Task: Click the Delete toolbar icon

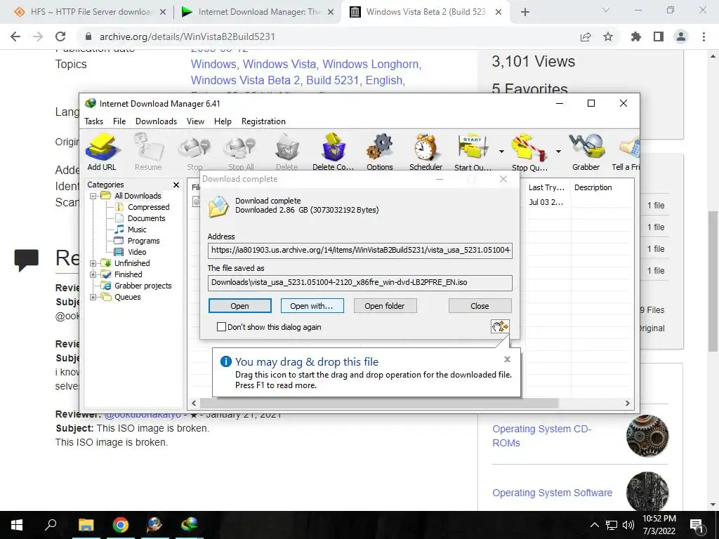Action: click(x=287, y=152)
